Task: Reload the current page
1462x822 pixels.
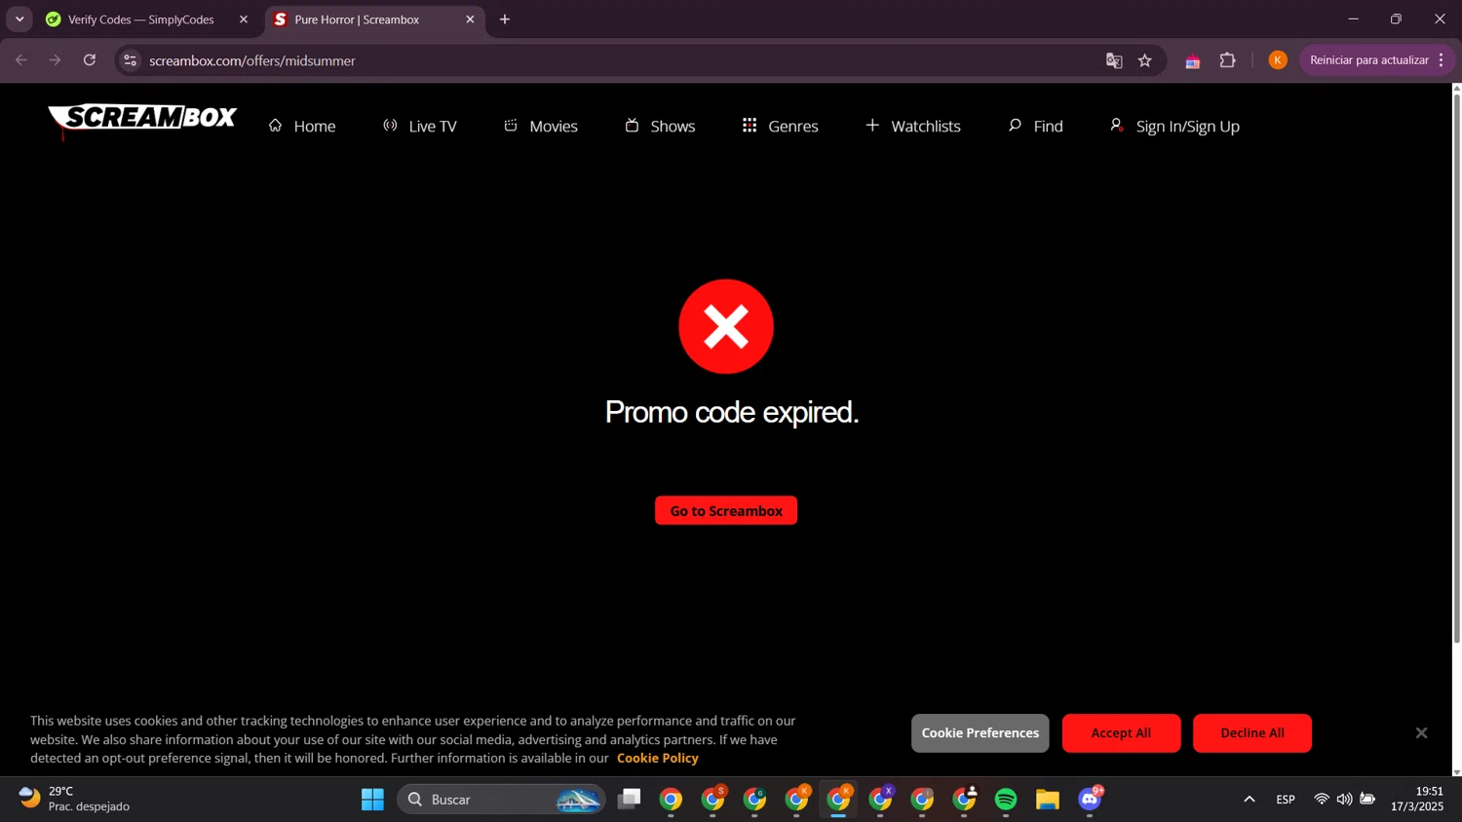Action: tap(90, 60)
